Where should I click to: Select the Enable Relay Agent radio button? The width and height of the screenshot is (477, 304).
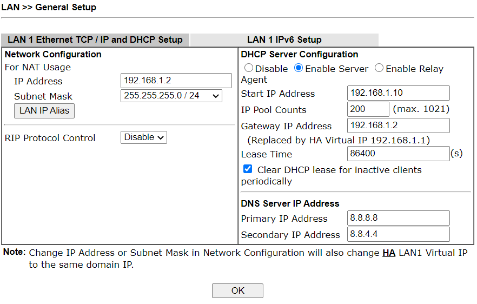[x=379, y=69]
